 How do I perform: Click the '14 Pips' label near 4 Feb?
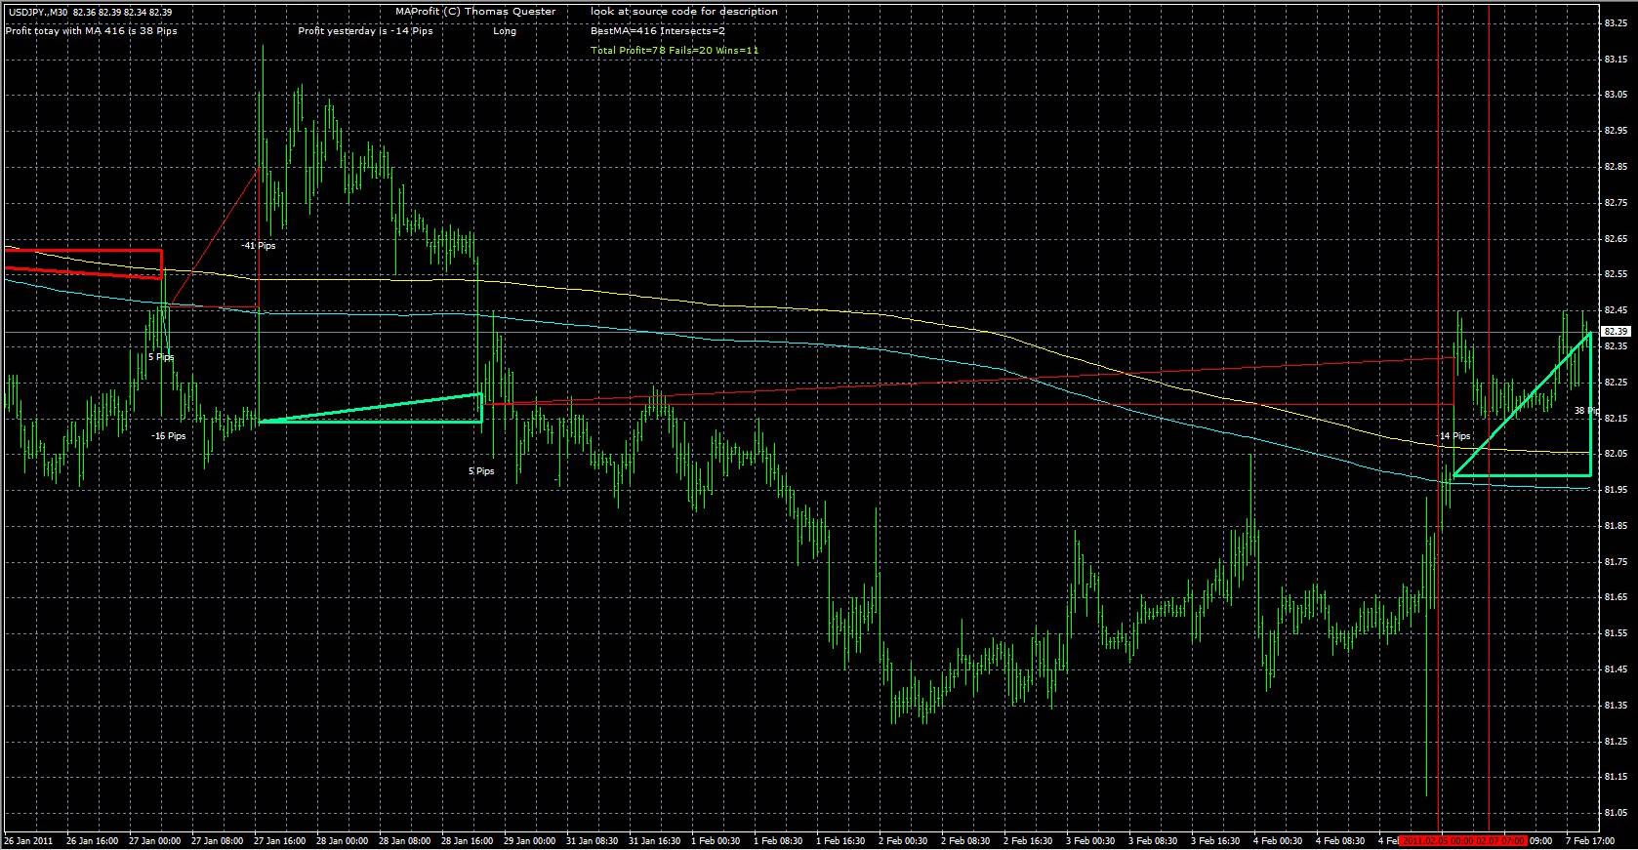coord(1454,436)
